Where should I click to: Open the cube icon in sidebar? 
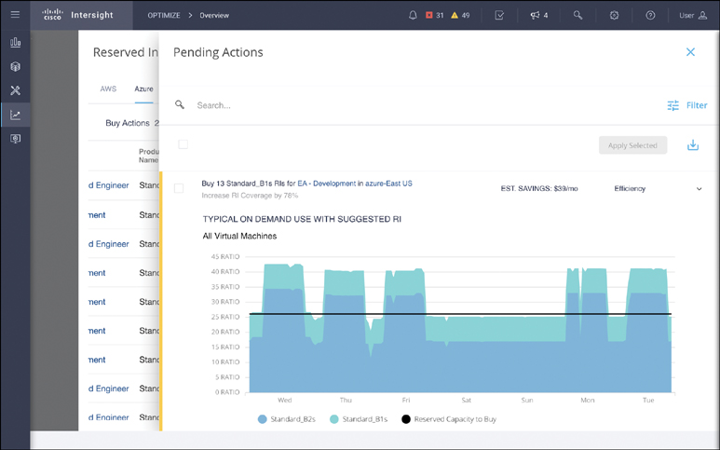[x=15, y=67]
